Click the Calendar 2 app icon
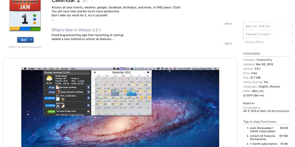The width and height of the screenshot is (295, 147). point(25,15)
